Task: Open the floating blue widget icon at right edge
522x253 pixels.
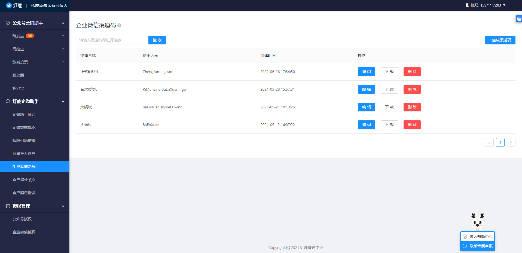Action: click(519, 19)
